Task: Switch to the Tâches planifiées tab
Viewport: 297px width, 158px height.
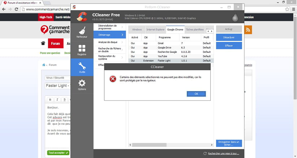Action: click(x=194, y=30)
